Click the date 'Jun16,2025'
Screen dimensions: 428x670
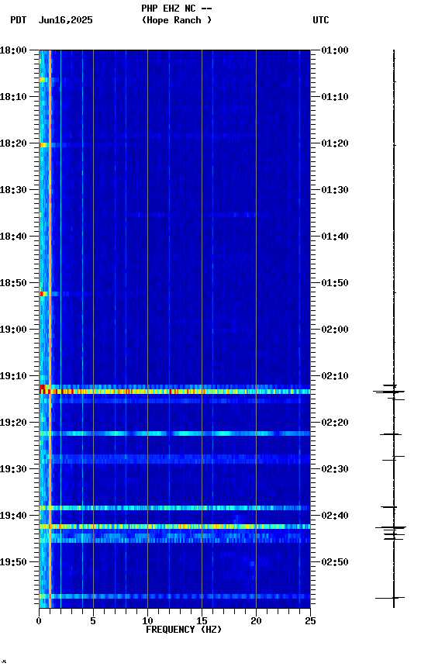(65, 20)
